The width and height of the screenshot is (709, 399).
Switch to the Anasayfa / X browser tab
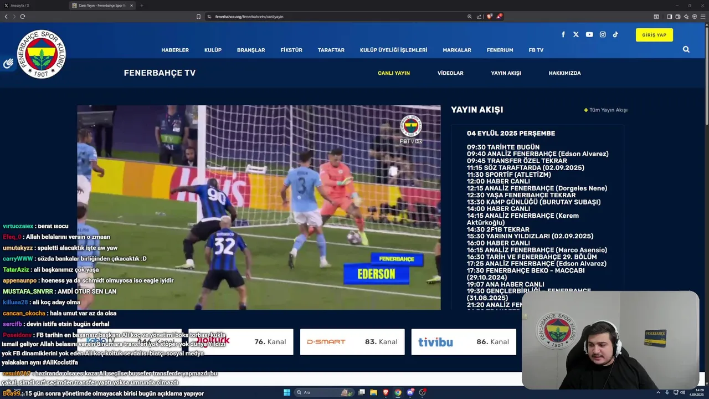pos(33,6)
